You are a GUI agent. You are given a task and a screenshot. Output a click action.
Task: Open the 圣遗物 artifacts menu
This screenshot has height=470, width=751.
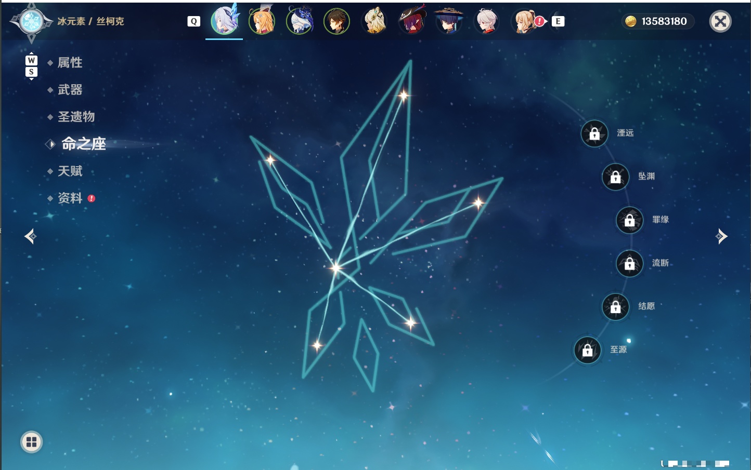pos(76,117)
